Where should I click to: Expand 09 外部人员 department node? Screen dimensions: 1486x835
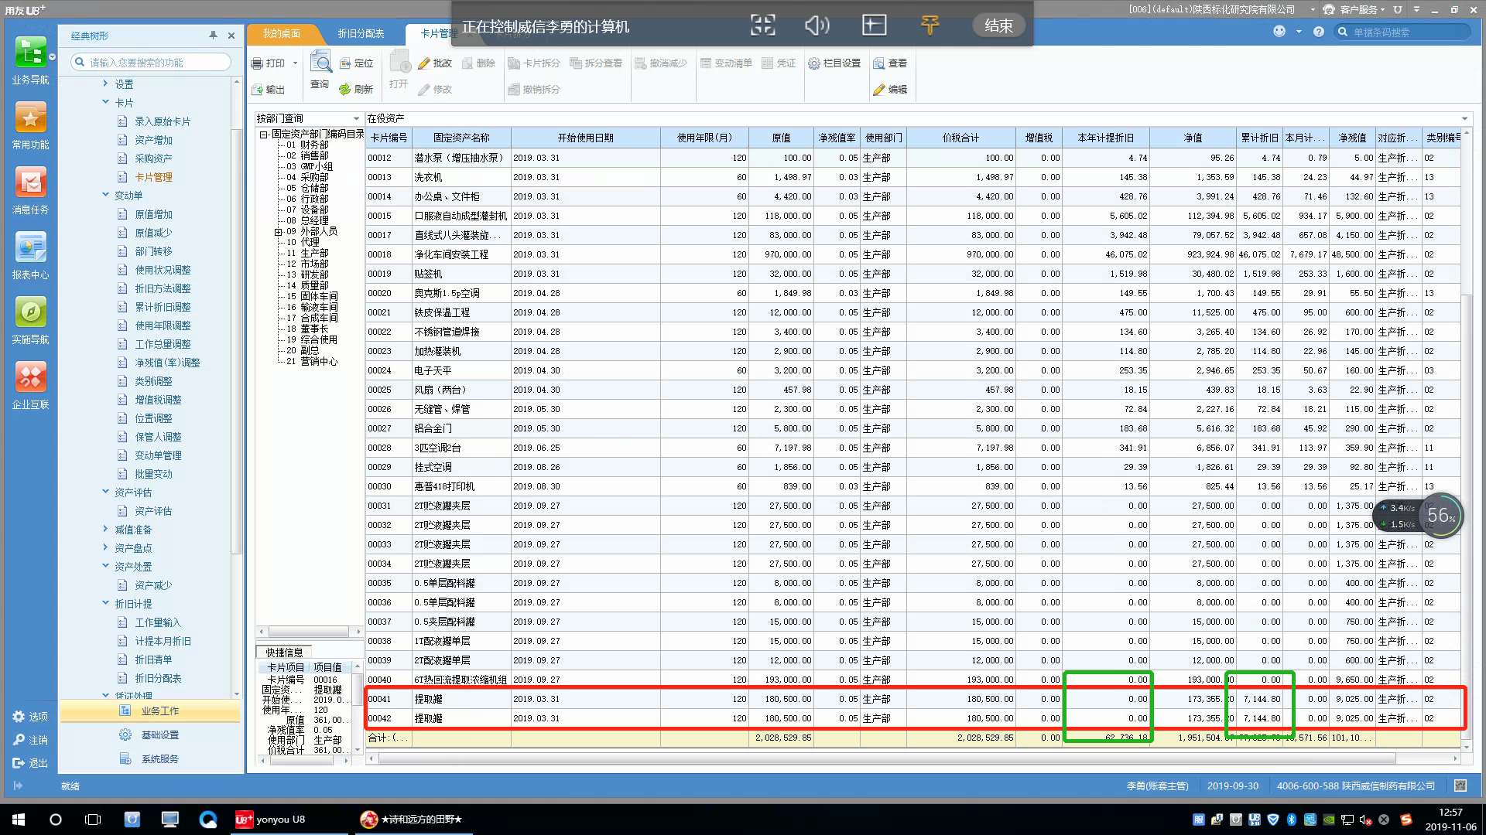tap(278, 232)
